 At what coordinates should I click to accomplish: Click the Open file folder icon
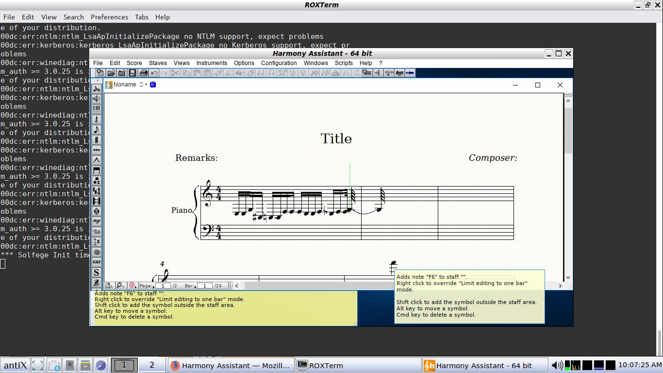click(x=111, y=73)
